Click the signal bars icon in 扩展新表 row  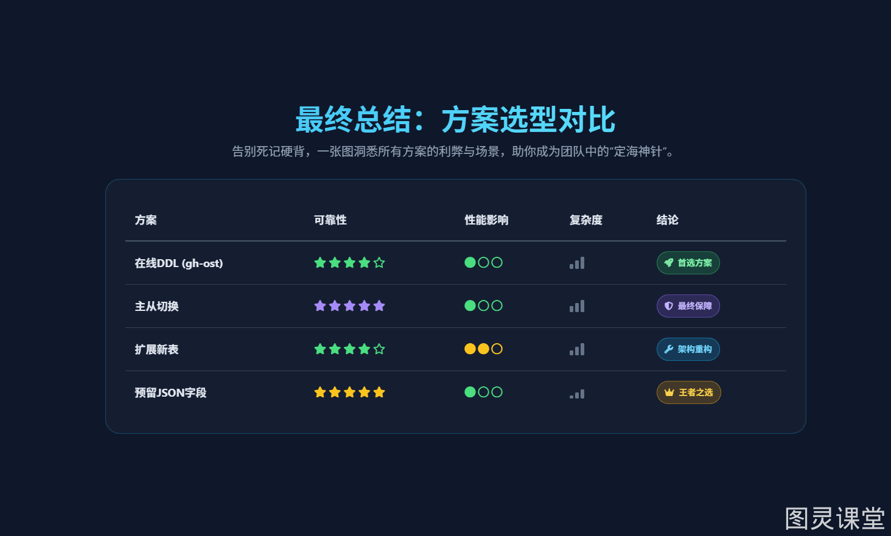577,349
